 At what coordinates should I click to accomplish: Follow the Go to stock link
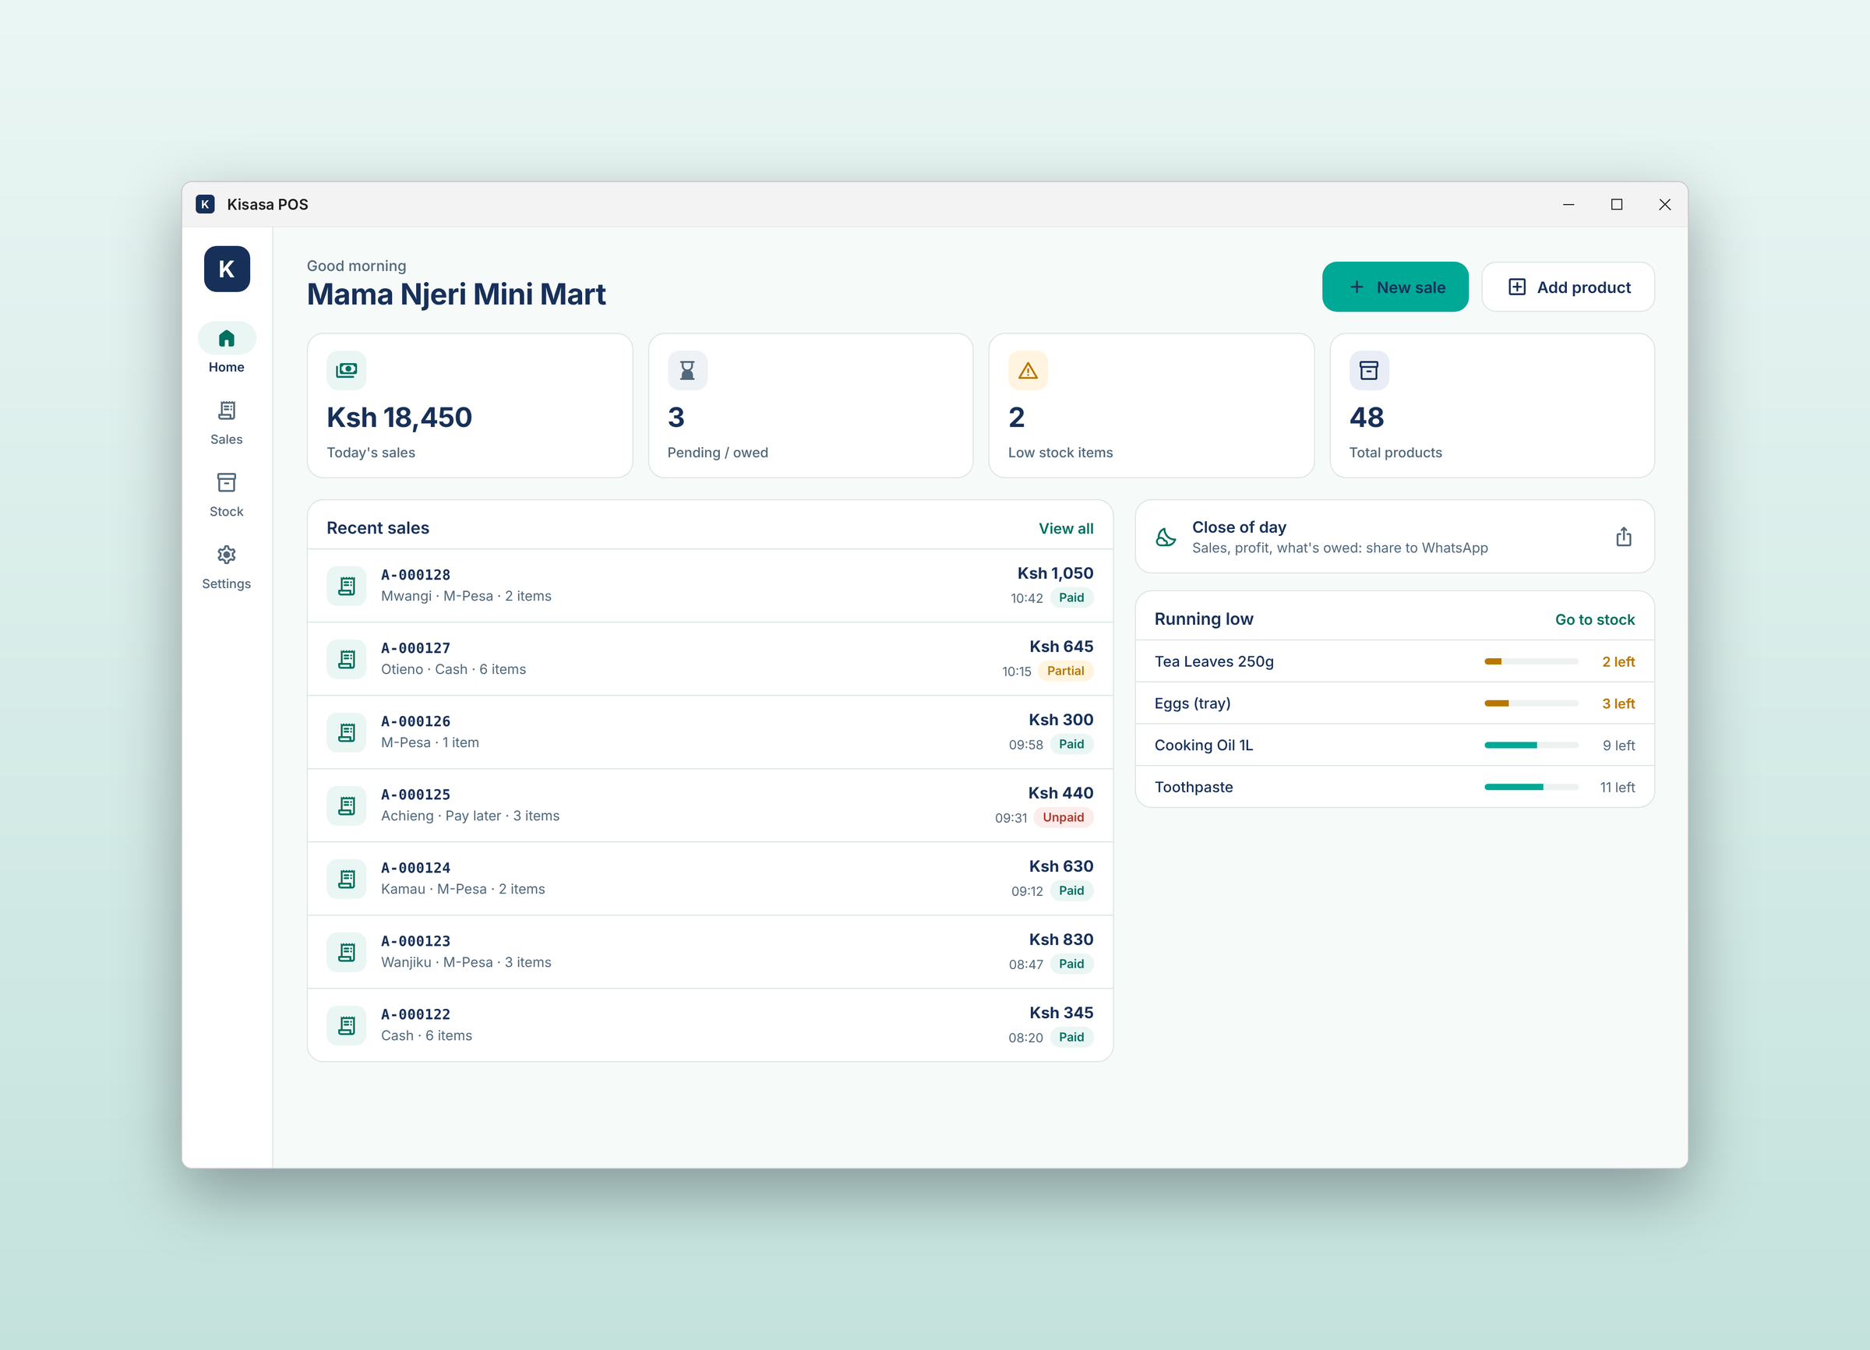1595,619
